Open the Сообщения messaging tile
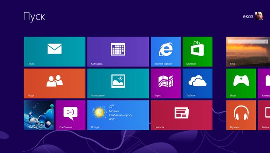Image resolution: width=270 pixels, height=153 pixels. (x=71, y=115)
